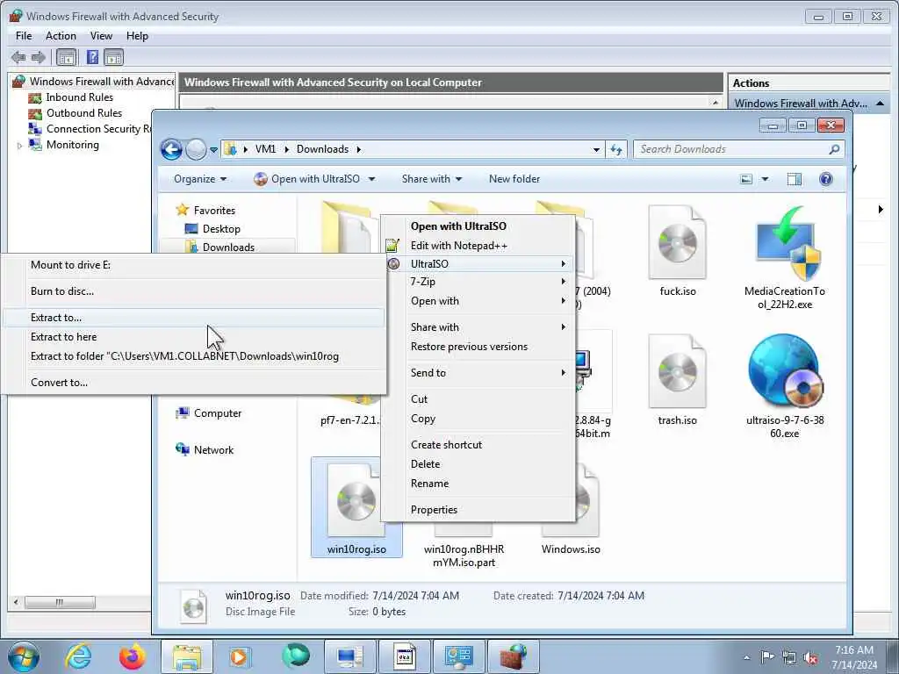This screenshot has width=899, height=674.
Task: Refresh the Downloads folder view
Action: pyautogui.click(x=616, y=149)
